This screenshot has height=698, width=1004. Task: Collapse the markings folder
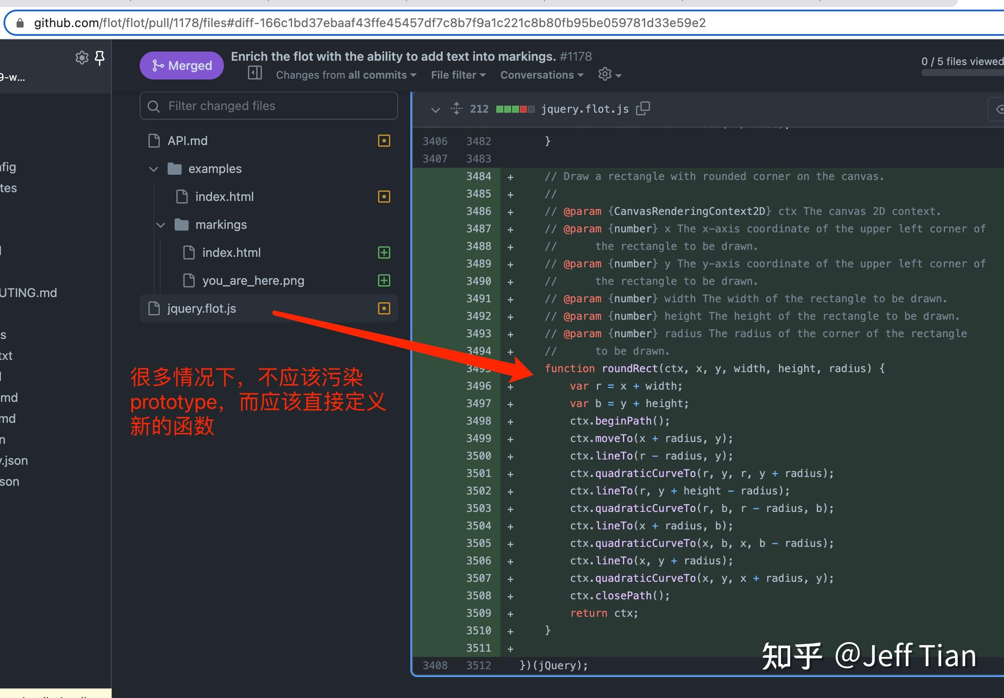click(160, 225)
